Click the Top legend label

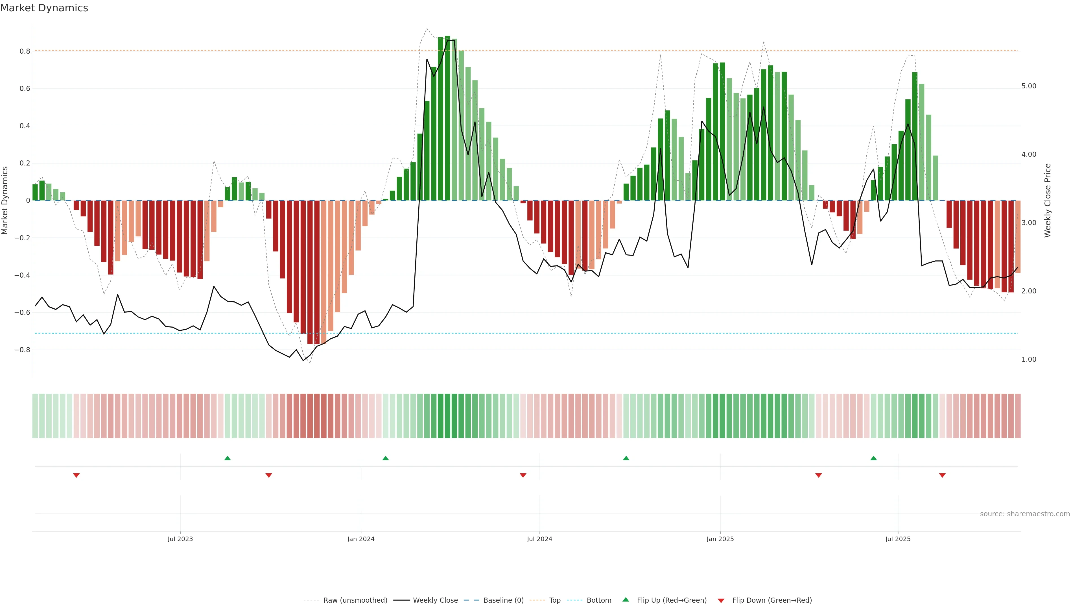pyautogui.click(x=555, y=600)
